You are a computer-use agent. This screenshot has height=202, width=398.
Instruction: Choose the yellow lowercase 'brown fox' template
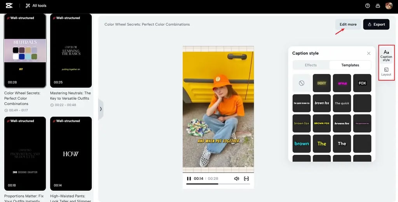(302, 123)
